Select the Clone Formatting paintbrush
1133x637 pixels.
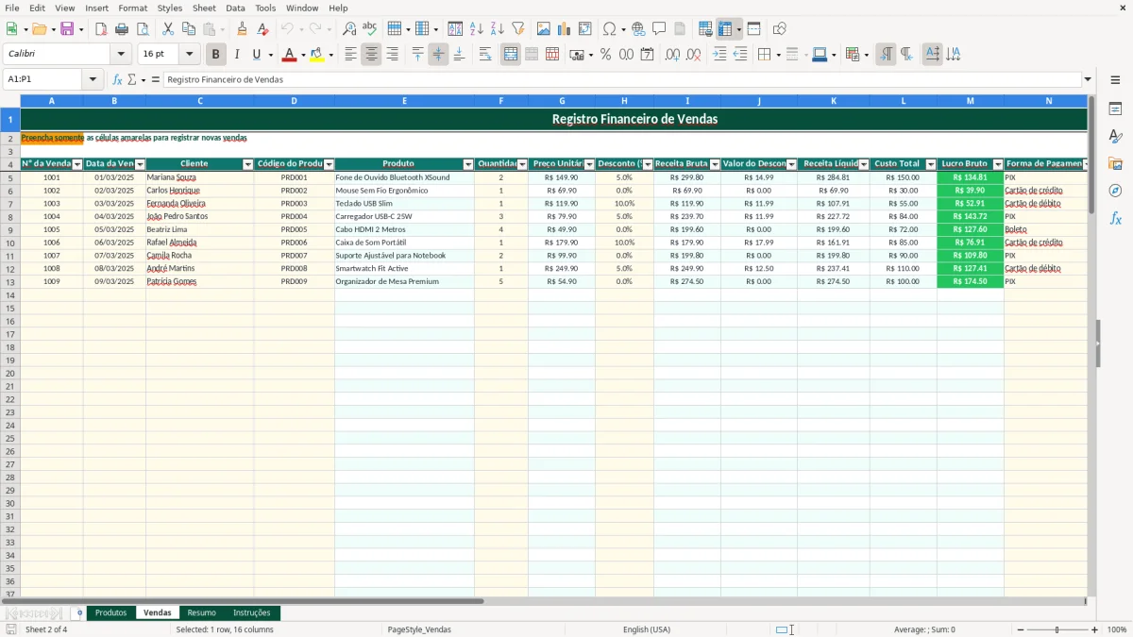(242, 29)
